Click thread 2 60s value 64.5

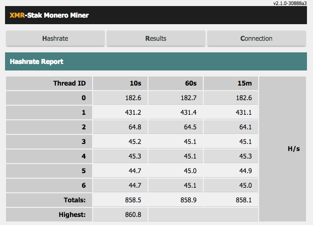[x=190, y=127]
